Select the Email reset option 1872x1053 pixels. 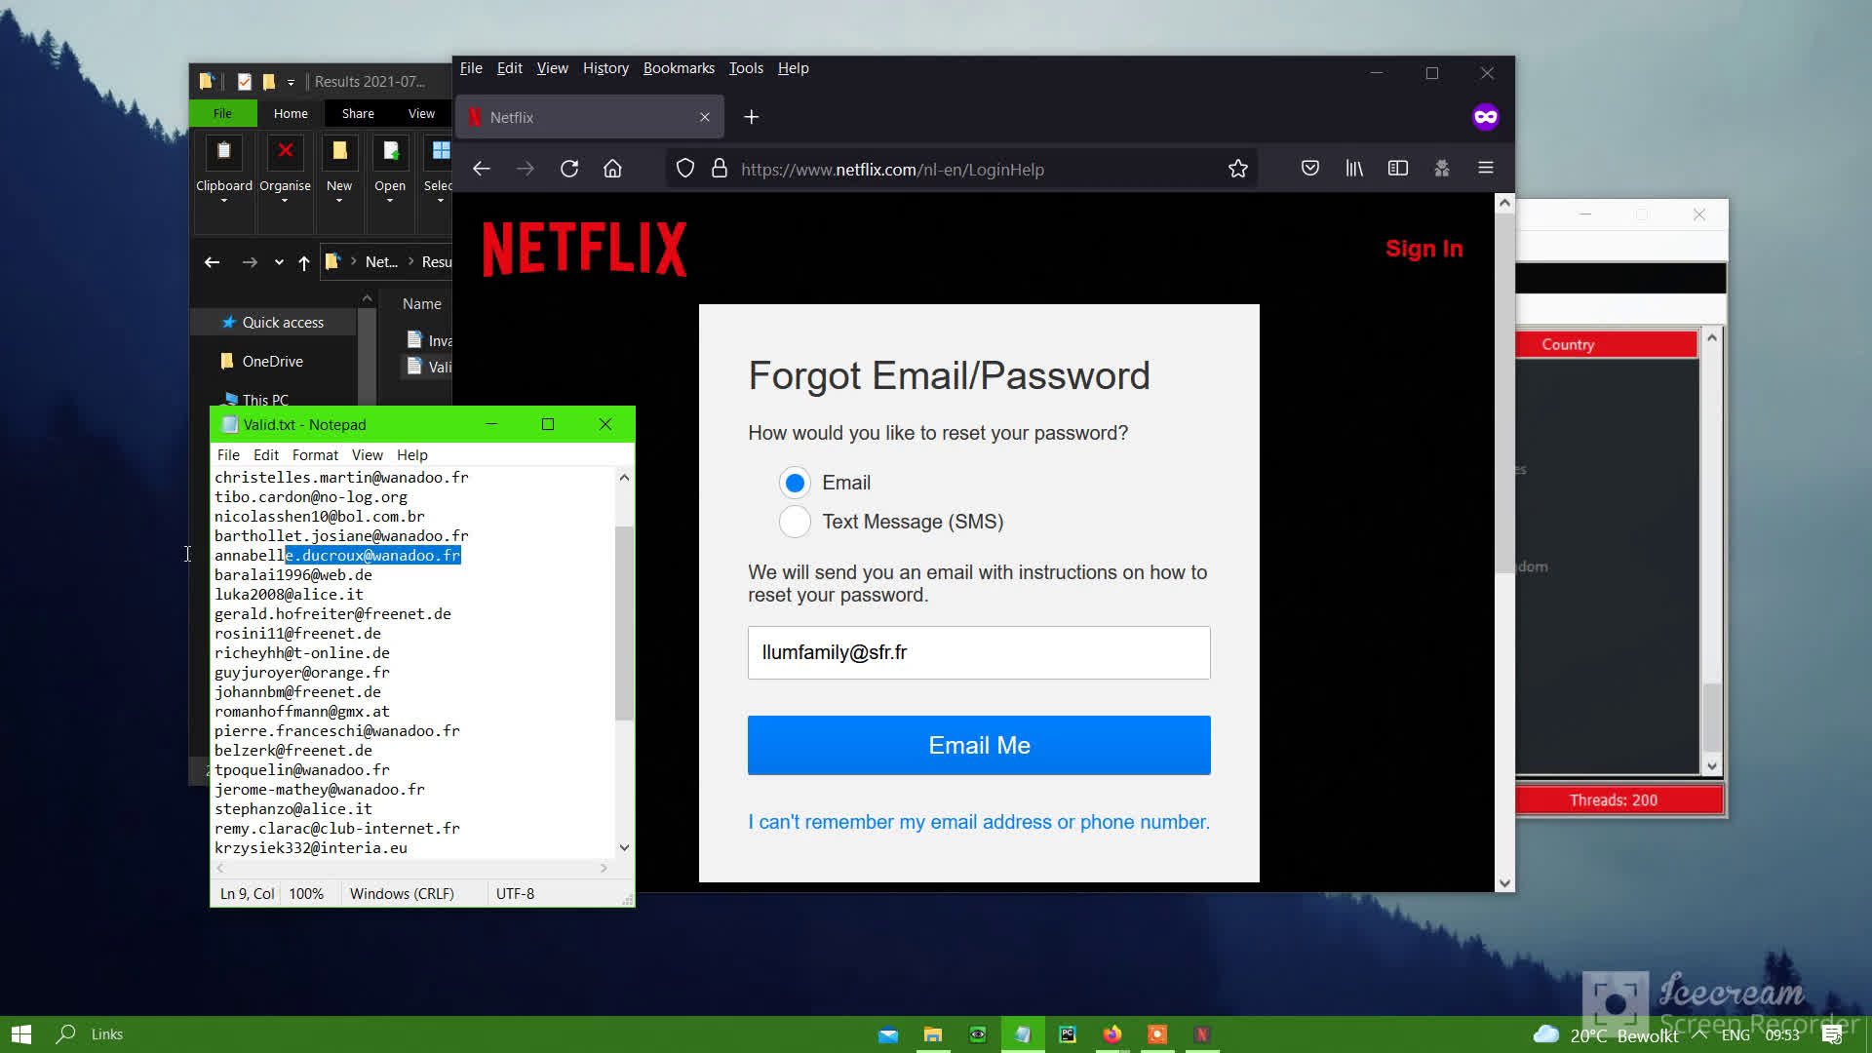click(795, 482)
